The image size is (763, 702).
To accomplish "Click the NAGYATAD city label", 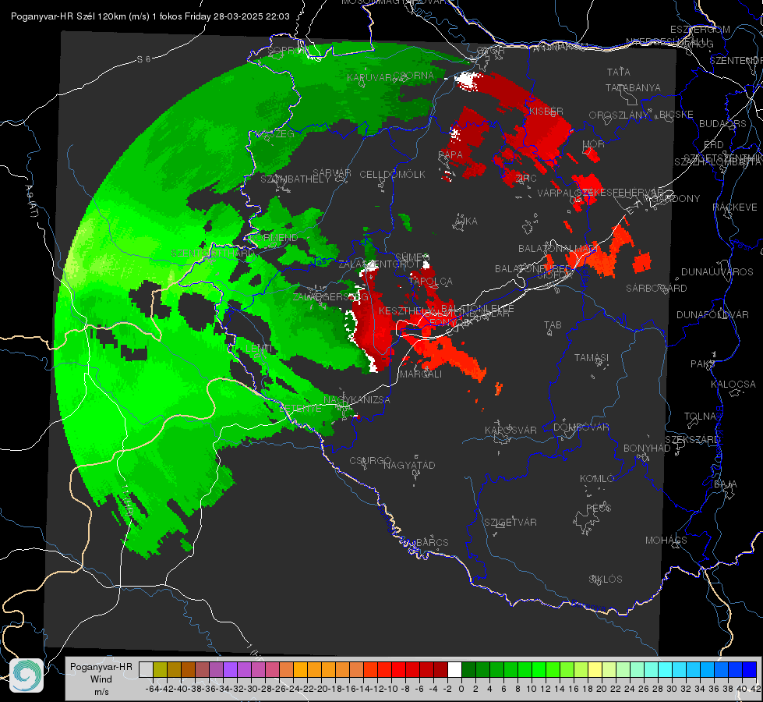I will [409, 465].
